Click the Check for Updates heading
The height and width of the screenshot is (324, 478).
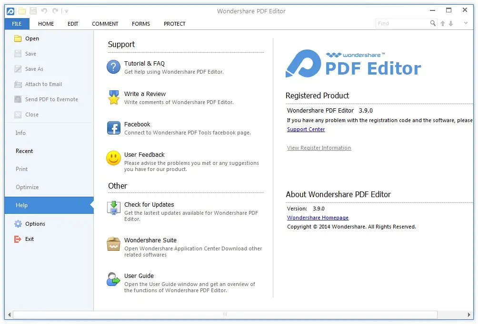(149, 204)
